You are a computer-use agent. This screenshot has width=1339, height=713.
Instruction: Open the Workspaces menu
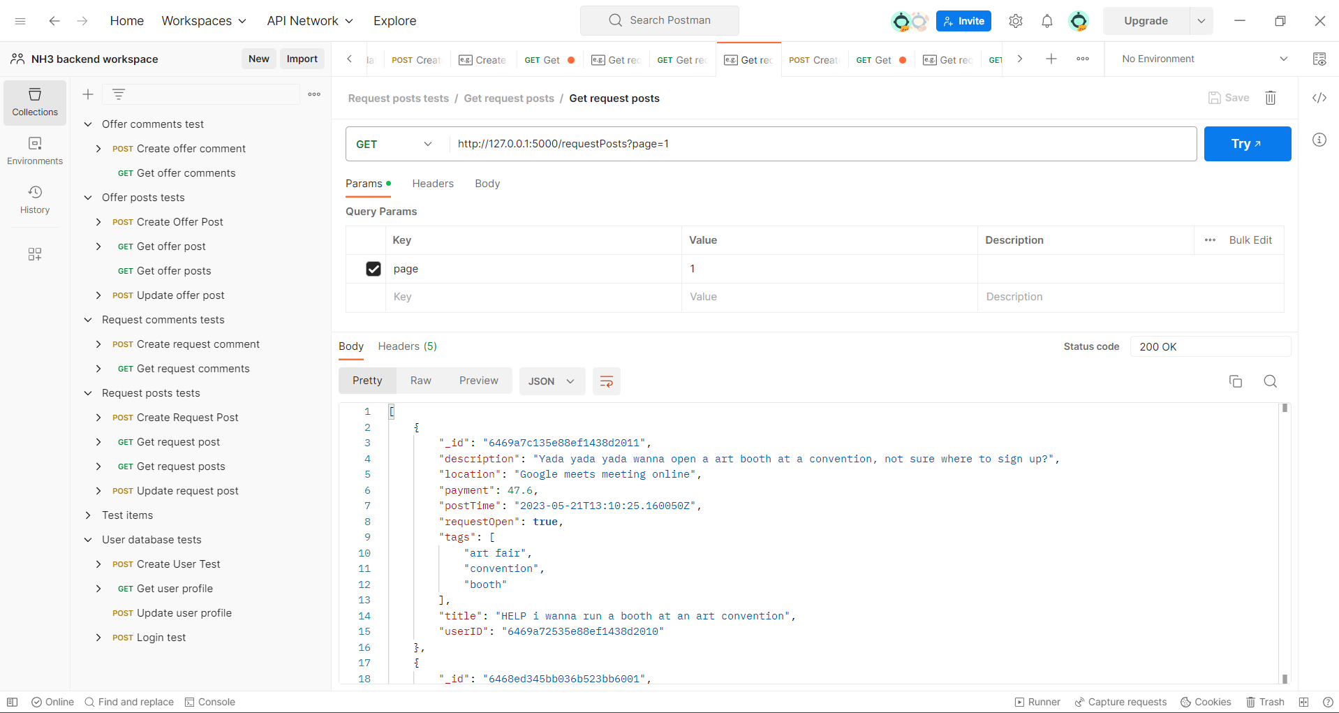204,21
